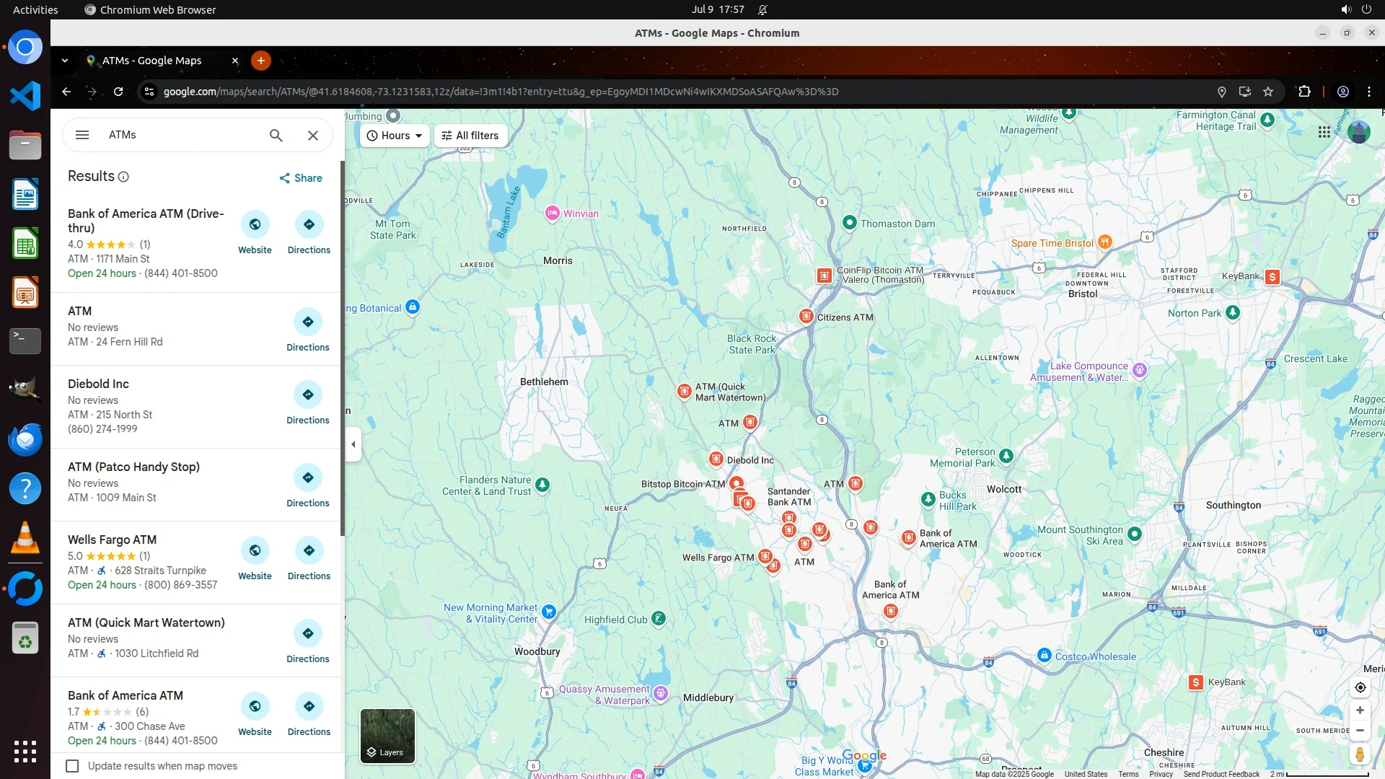Open Thunderbird from the Ubuntu dock
The image size is (1385, 779).
[25, 439]
